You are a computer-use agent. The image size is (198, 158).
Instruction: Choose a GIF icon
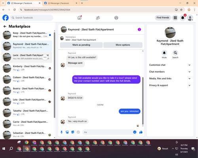[78, 132]
